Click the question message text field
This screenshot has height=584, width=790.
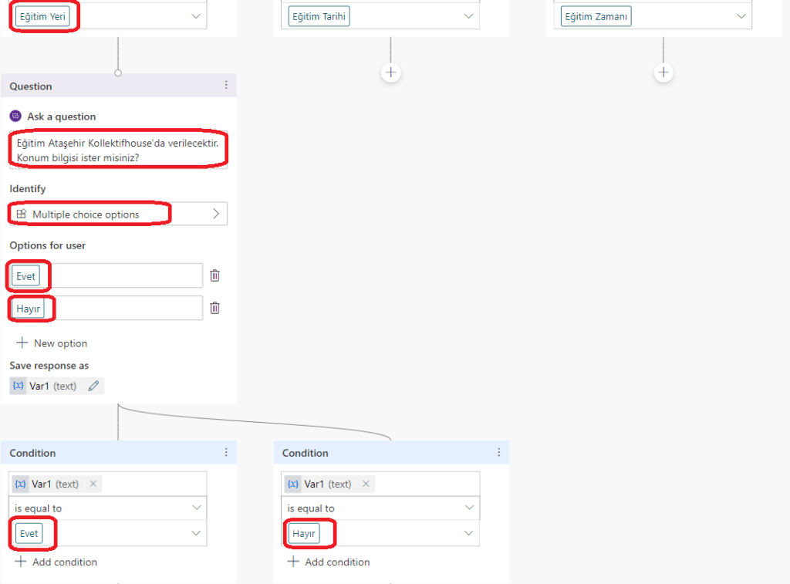coord(118,150)
